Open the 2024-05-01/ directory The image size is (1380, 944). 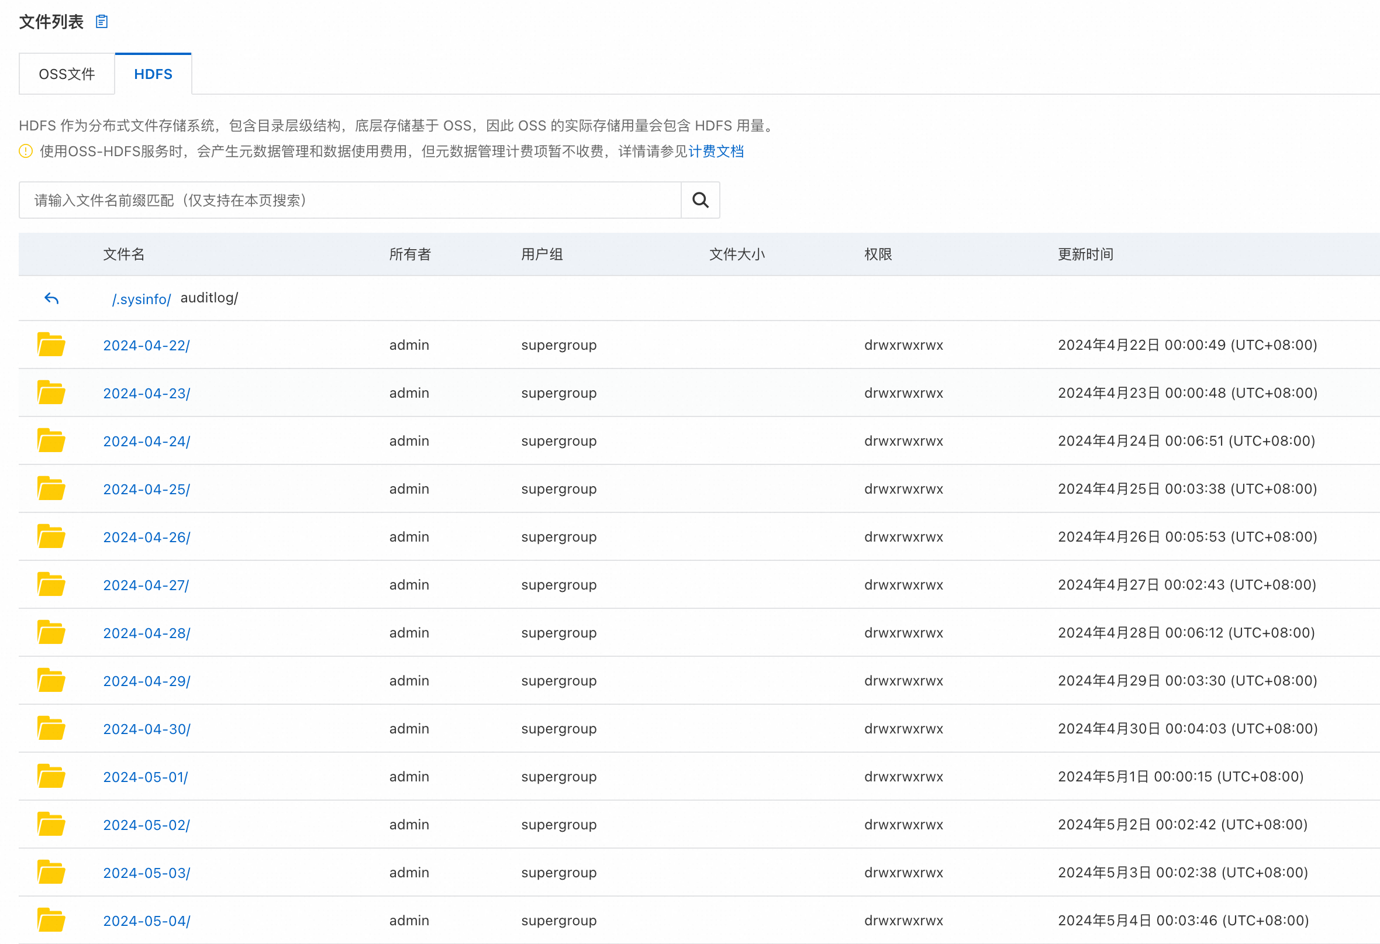point(146,776)
